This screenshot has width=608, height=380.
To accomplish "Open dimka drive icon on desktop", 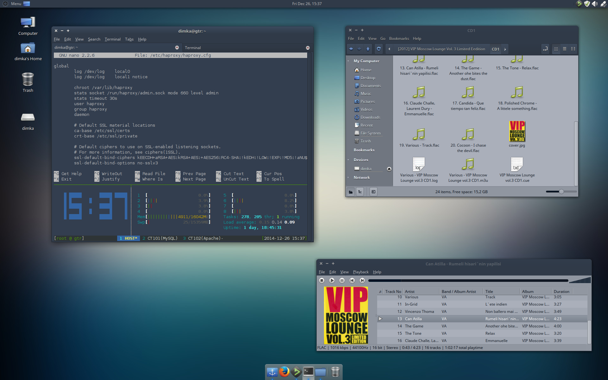I will [28, 121].
